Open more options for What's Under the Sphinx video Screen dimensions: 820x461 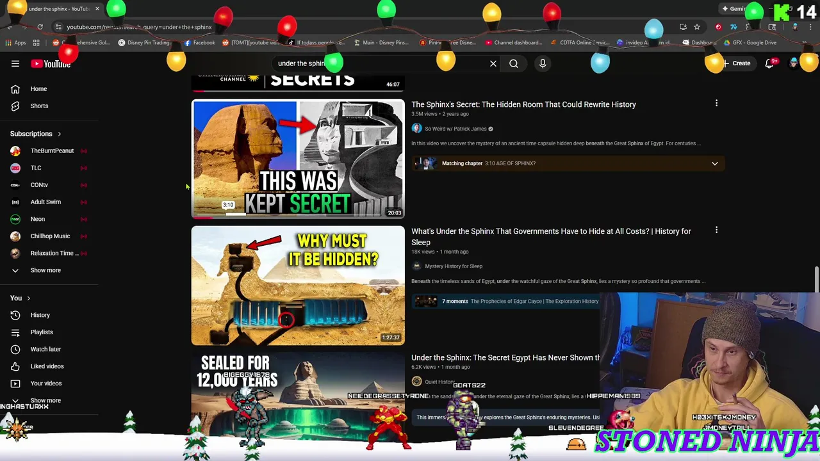pos(716,230)
